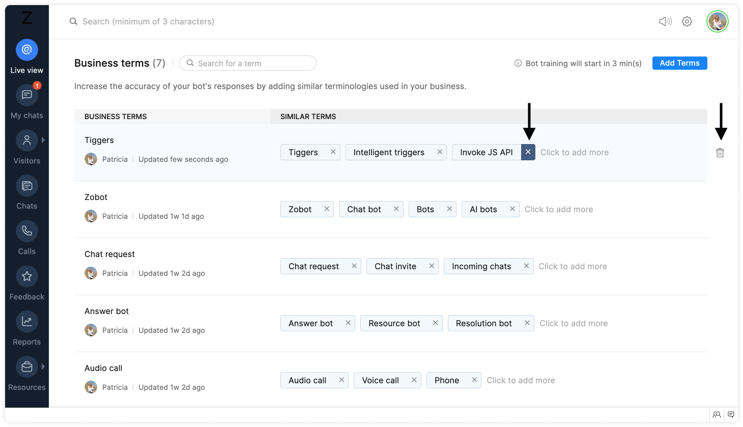Click to add more terms for Zobot
743x427 pixels.
(x=559, y=209)
